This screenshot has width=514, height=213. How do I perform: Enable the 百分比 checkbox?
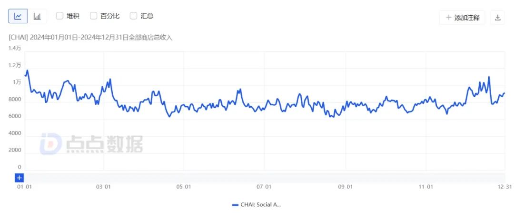click(93, 16)
